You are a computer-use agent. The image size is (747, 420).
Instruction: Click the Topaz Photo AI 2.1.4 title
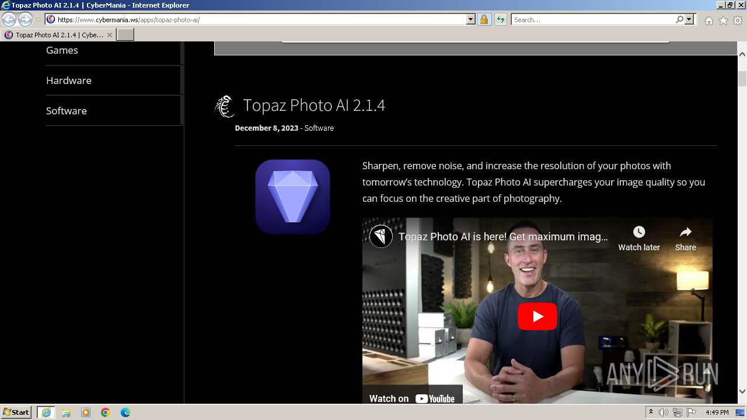[314, 105]
